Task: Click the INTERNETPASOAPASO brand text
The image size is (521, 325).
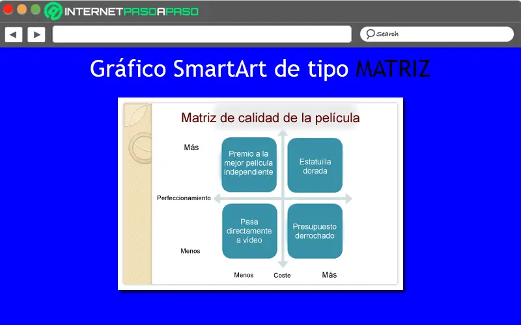Action: 132,12
